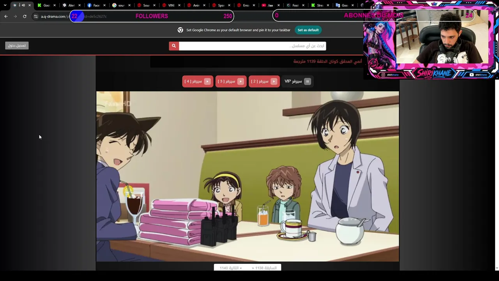Switch to the Anim tab
Screen dimensions: 499x281
196,5
